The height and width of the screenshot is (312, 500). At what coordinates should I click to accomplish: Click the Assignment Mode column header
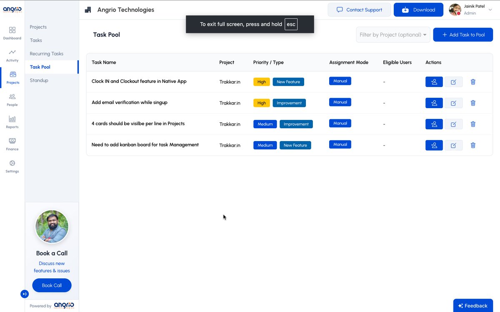tap(349, 62)
